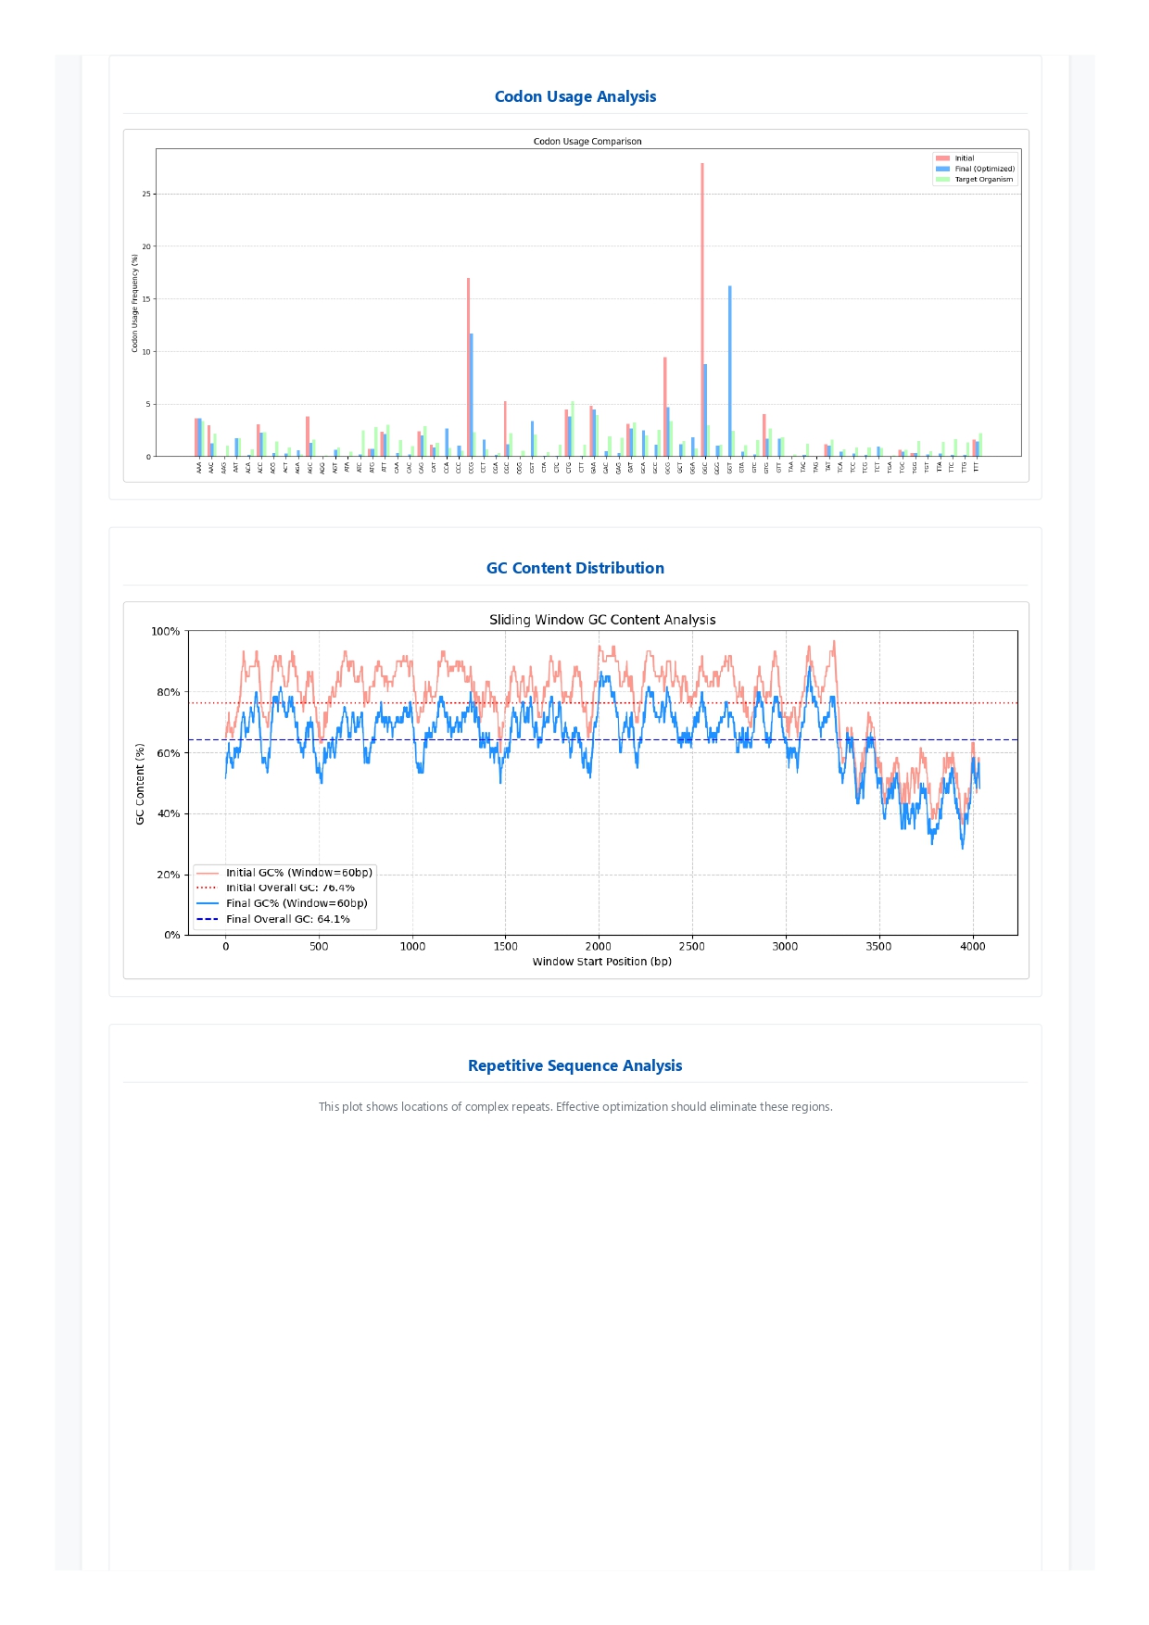Click 'Final GC% (Window=60bp)' legend entry
The image size is (1149, 1625).
[297, 903]
